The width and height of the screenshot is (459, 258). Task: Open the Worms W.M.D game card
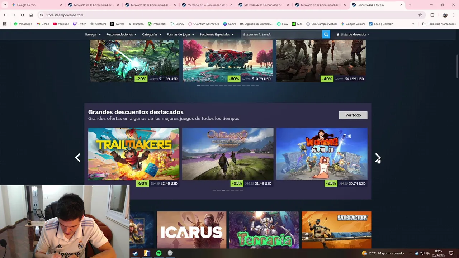[x=322, y=157]
